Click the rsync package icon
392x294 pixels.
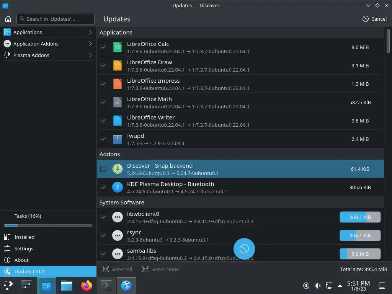tap(117, 235)
